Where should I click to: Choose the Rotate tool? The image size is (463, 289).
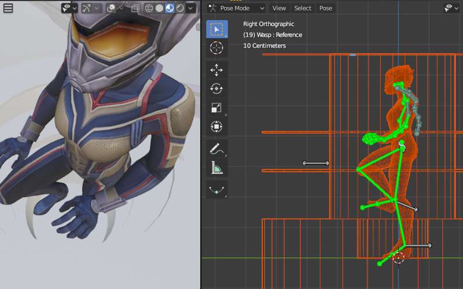[x=216, y=89]
